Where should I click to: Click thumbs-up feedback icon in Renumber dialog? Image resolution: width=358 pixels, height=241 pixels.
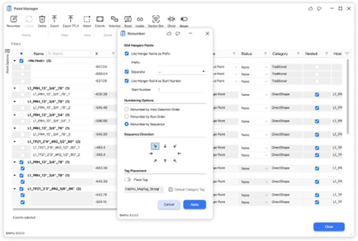click(x=169, y=34)
